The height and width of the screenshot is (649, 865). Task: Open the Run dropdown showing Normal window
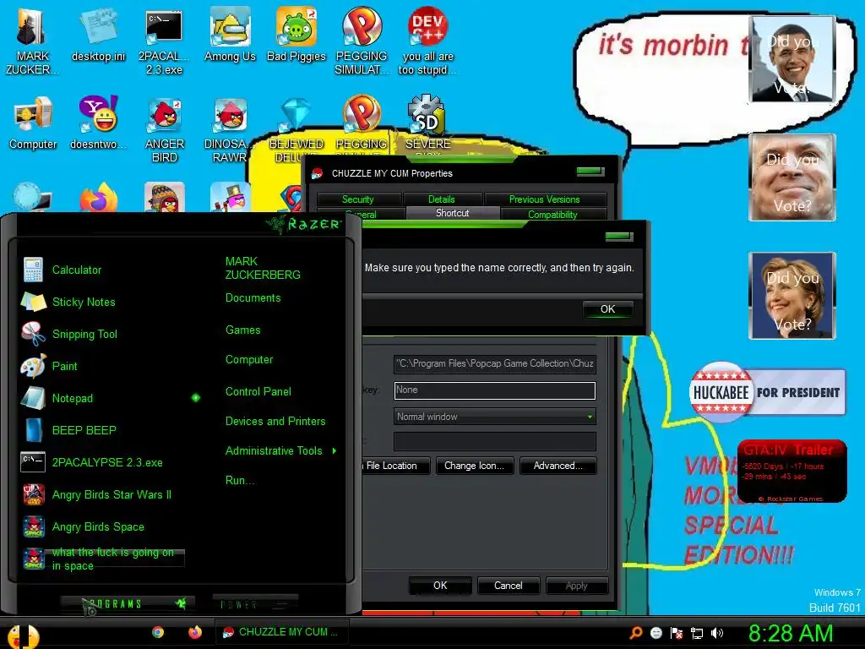click(x=495, y=417)
